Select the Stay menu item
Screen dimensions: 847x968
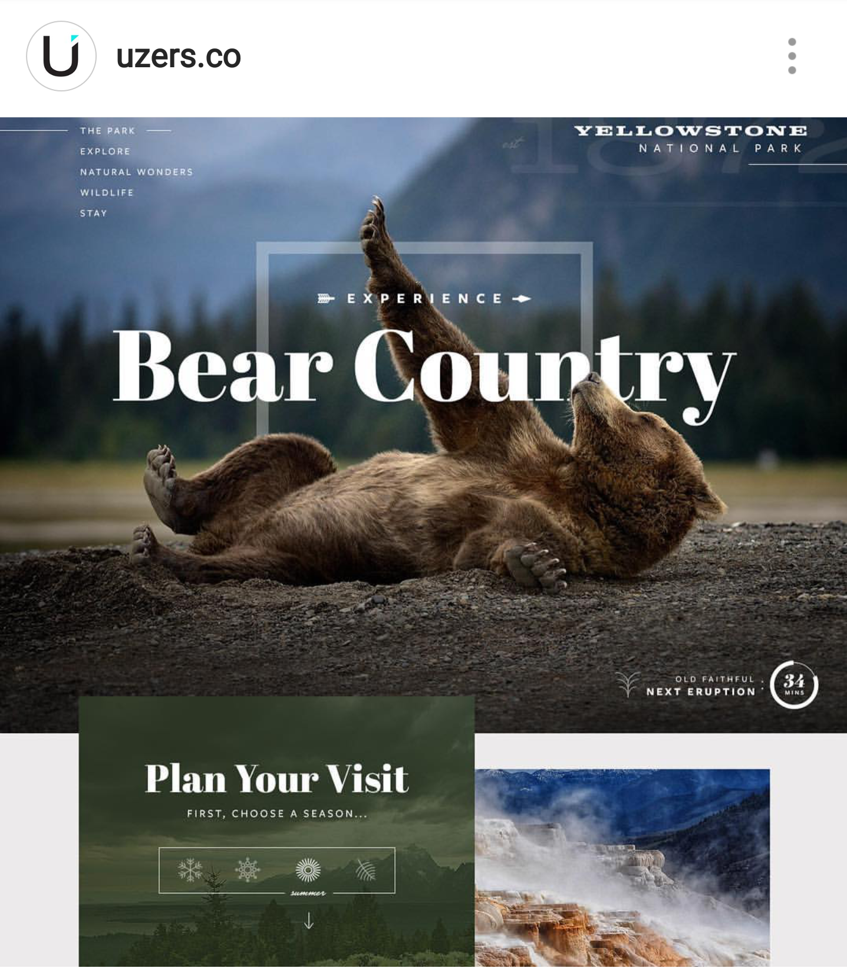tap(94, 214)
